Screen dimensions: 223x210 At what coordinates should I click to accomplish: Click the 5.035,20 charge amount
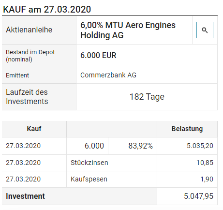pos(200,146)
